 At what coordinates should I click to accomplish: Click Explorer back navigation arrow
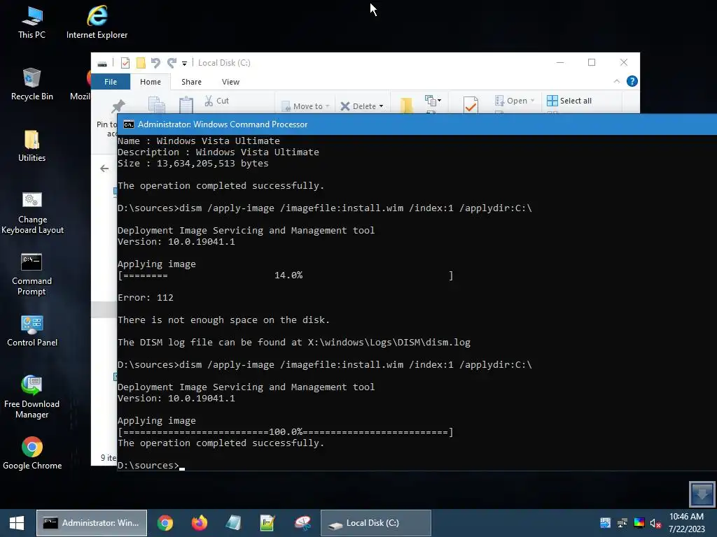(104, 169)
